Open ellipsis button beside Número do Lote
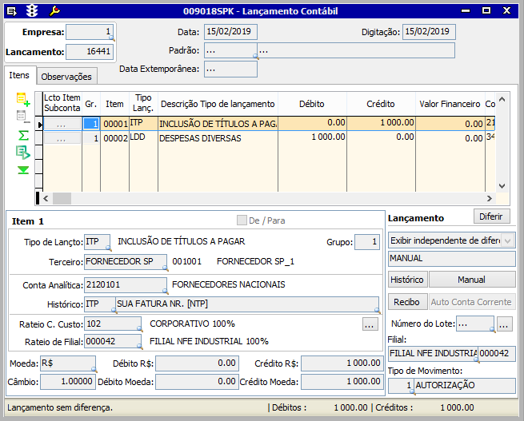The width and height of the screenshot is (524, 421). (x=504, y=324)
